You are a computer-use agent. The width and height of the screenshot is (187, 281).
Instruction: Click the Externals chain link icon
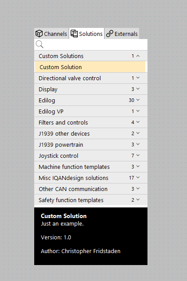click(110, 34)
